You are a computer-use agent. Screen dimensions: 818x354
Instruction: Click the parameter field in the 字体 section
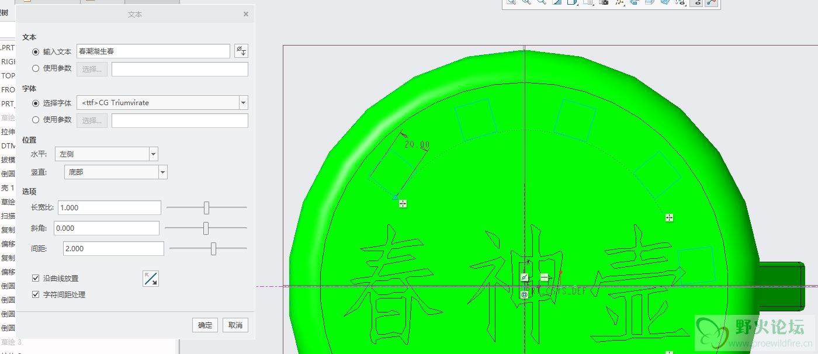pos(180,120)
